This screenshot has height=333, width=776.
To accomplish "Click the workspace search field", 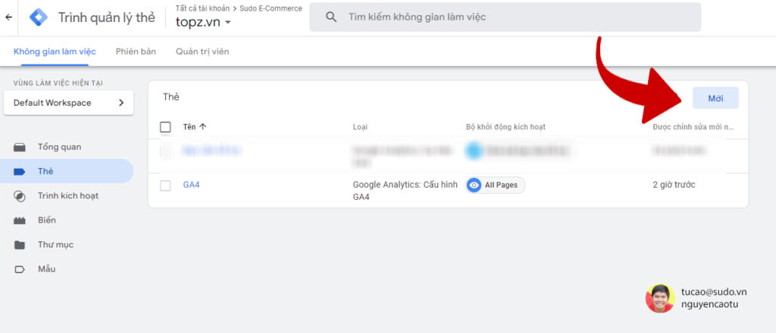I will click(505, 17).
